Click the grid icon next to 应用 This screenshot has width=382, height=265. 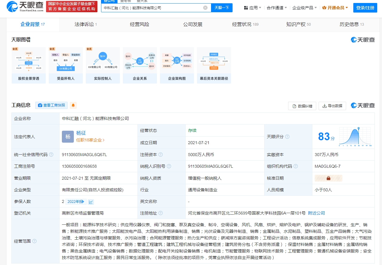(x=246, y=8)
